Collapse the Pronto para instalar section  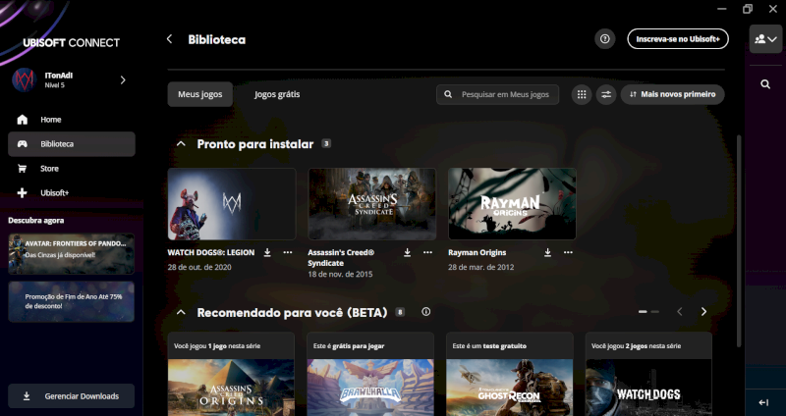click(x=181, y=144)
